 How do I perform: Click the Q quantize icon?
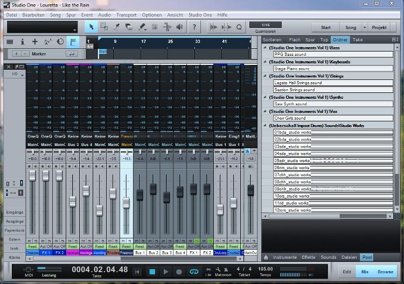coord(239,27)
